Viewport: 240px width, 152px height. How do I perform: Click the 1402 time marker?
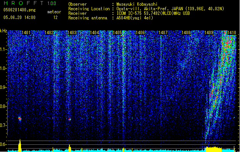(49, 33)
